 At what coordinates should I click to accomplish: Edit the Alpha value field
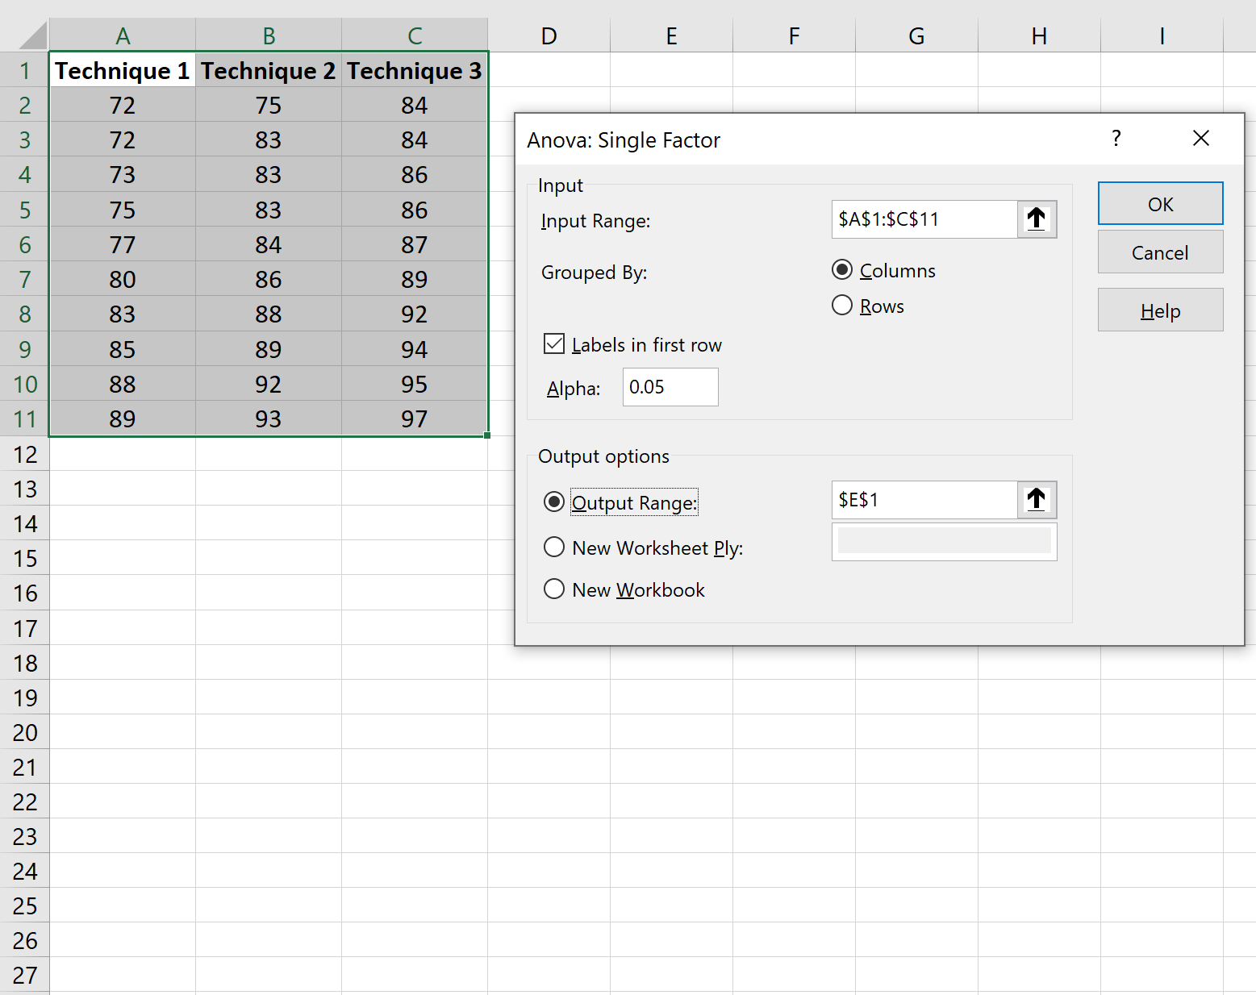pyautogui.click(x=670, y=387)
